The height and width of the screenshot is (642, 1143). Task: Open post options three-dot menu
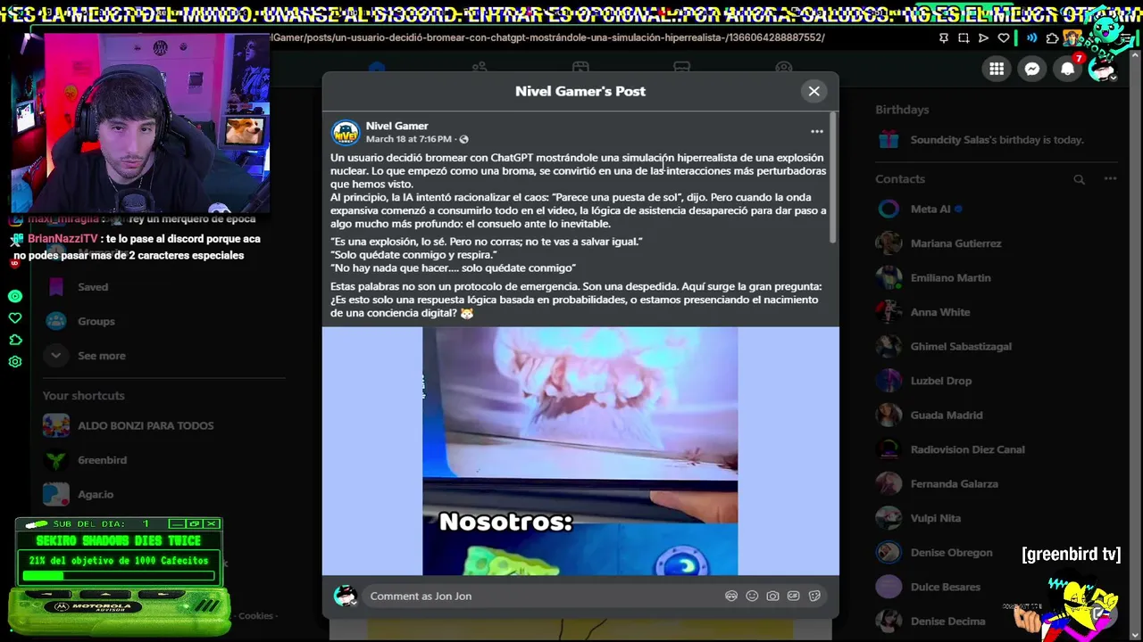[x=816, y=131]
